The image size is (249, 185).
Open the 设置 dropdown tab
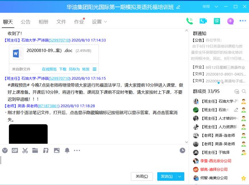99,22
